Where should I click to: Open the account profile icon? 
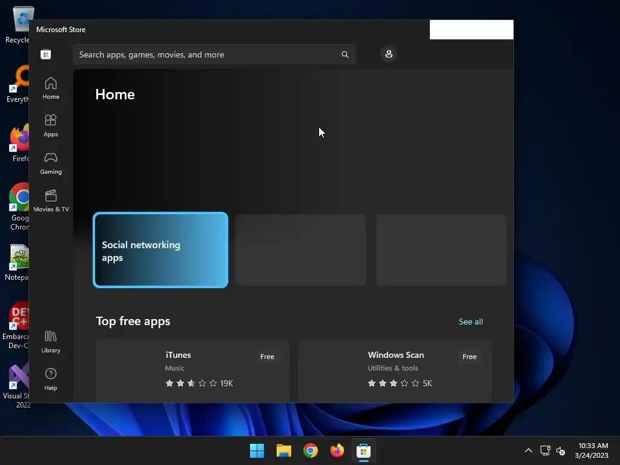(x=389, y=54)
